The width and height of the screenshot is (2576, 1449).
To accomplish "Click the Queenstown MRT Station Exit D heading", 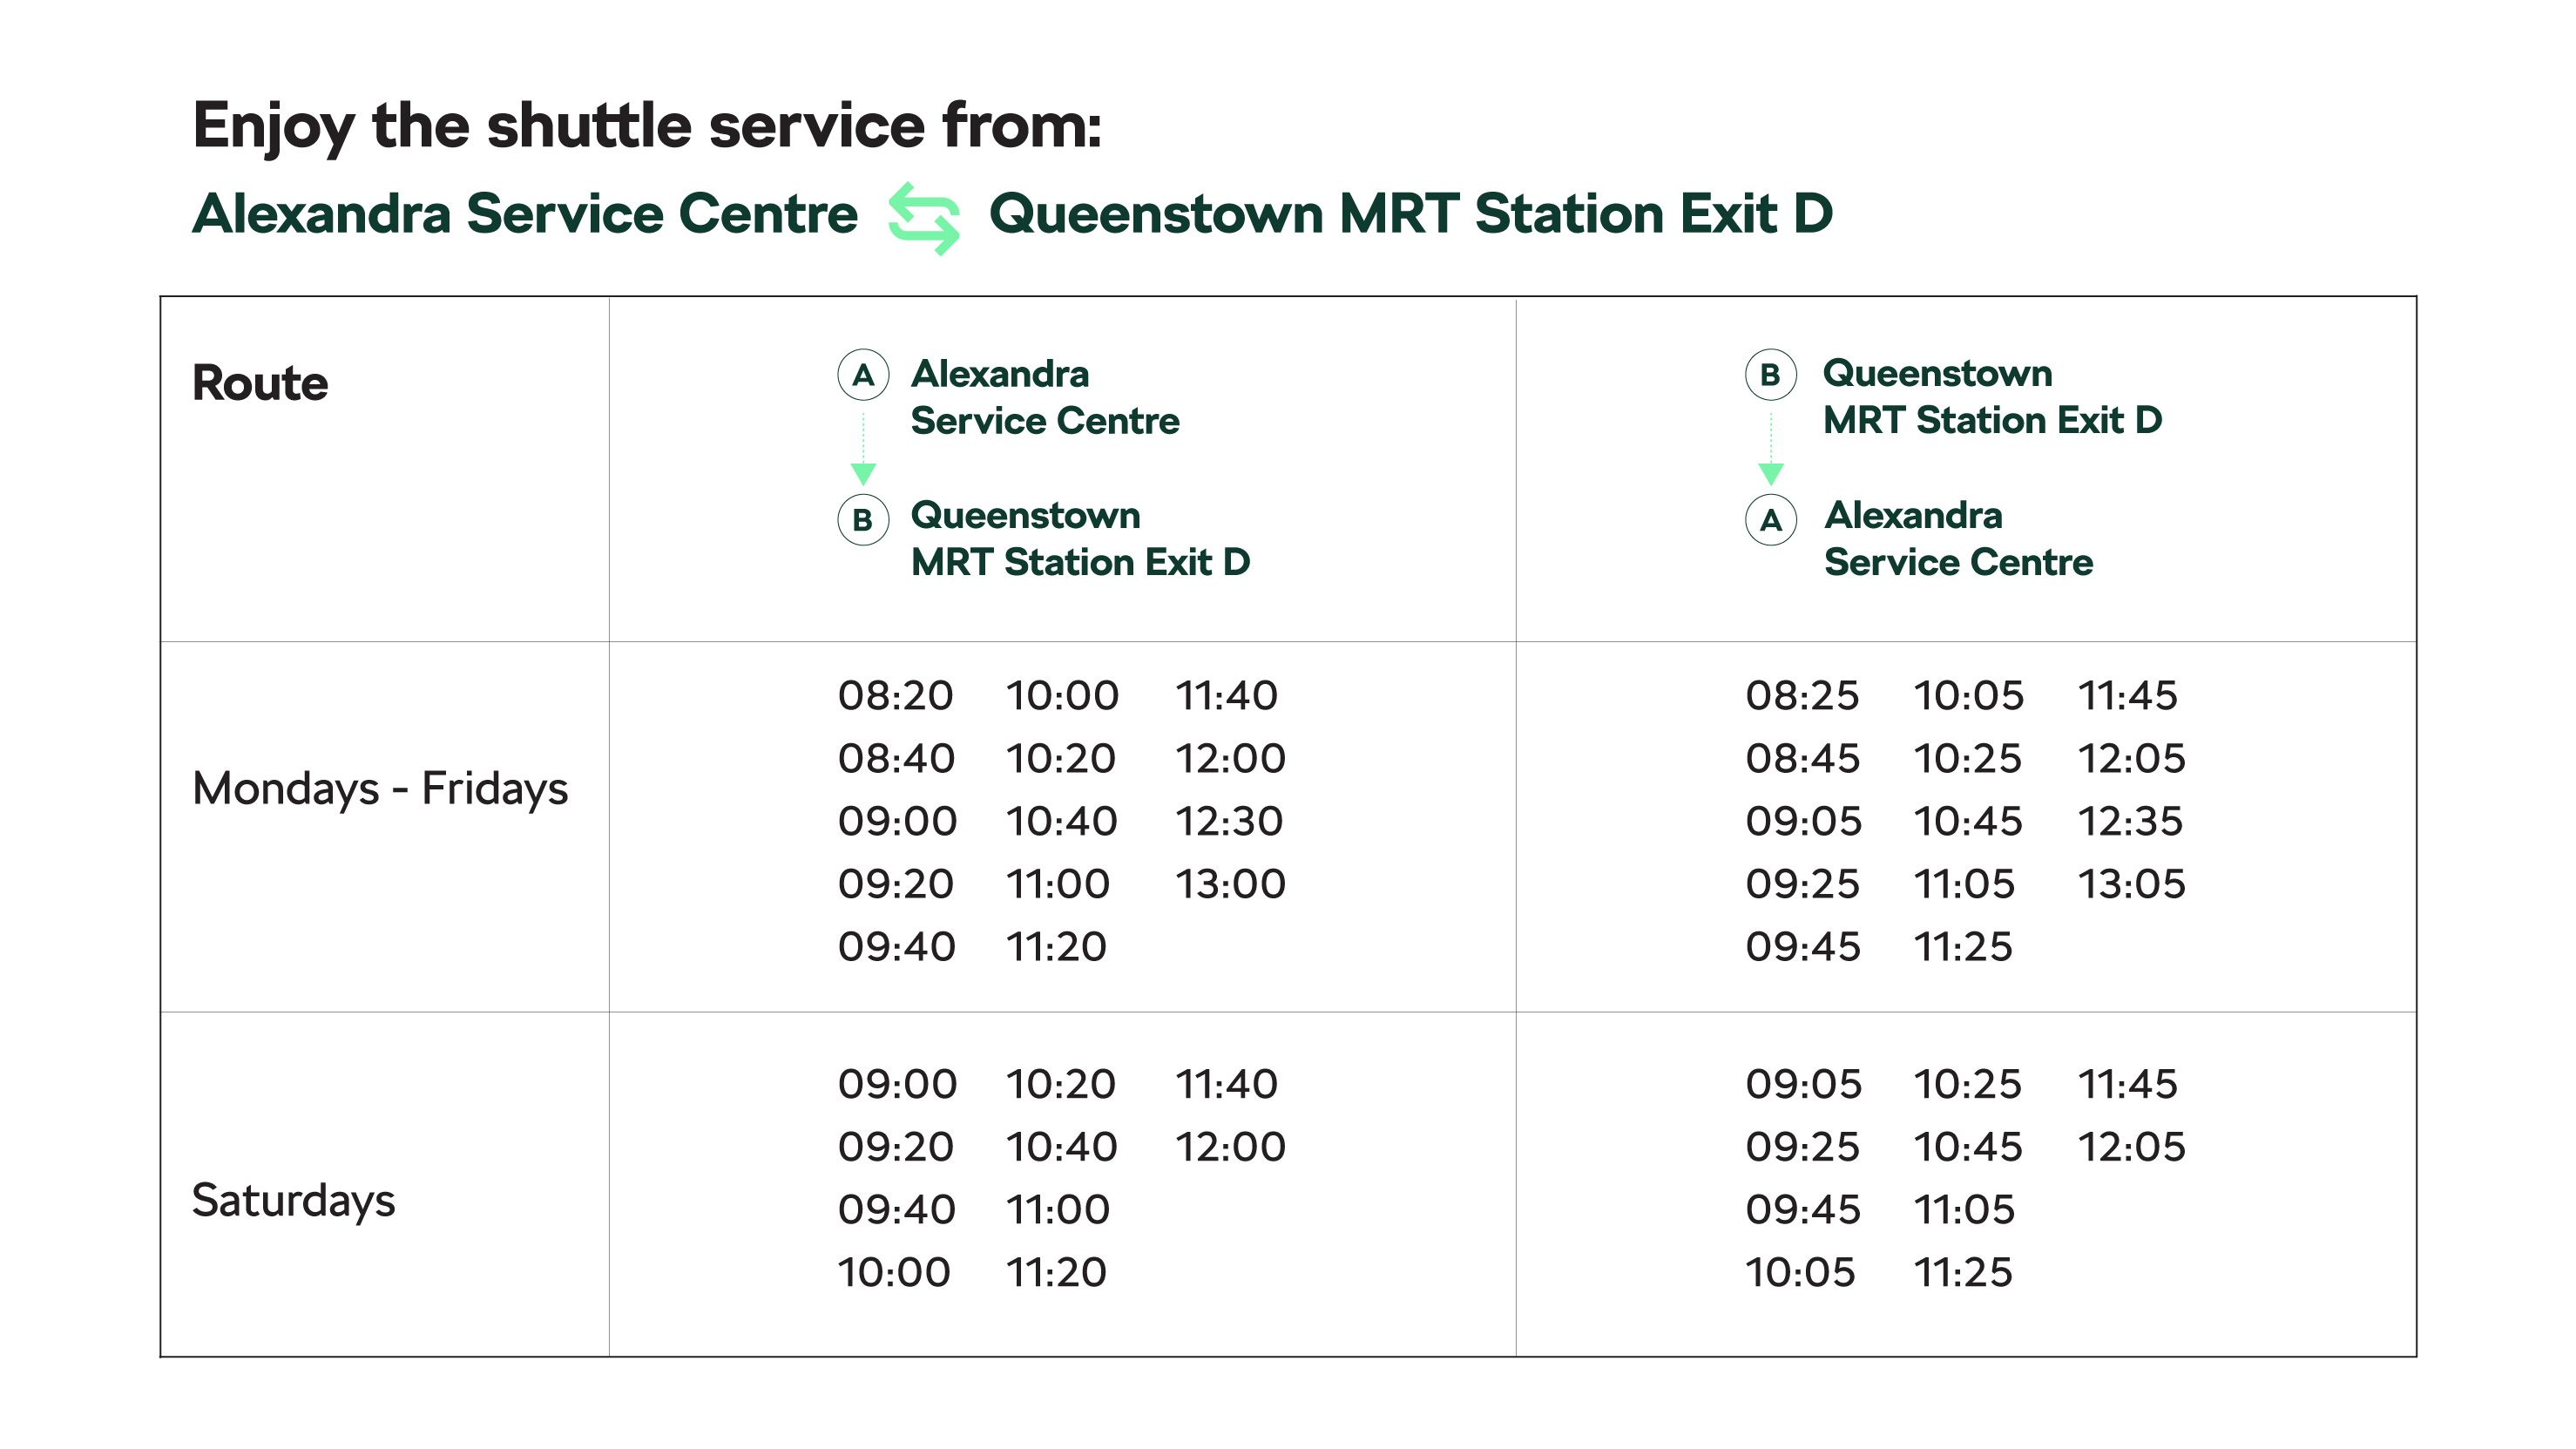I will click(x=1410, y=214).
